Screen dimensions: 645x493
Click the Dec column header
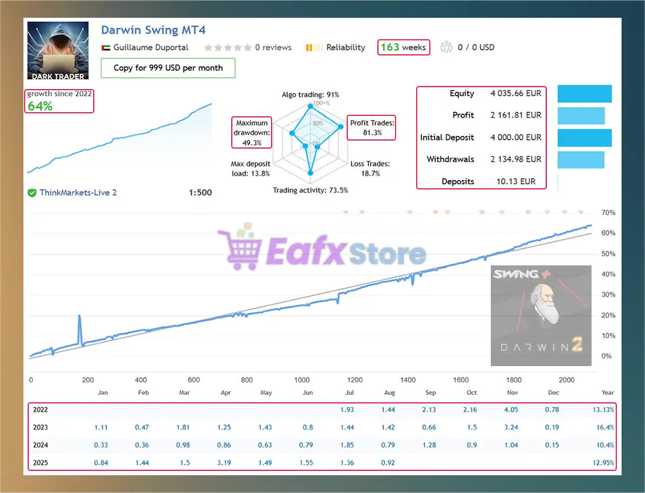pos(553,393)
